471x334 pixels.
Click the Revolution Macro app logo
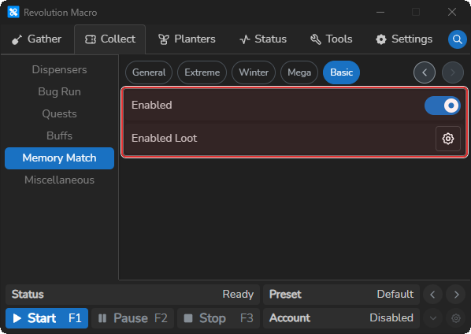click(x=13, y=13)
